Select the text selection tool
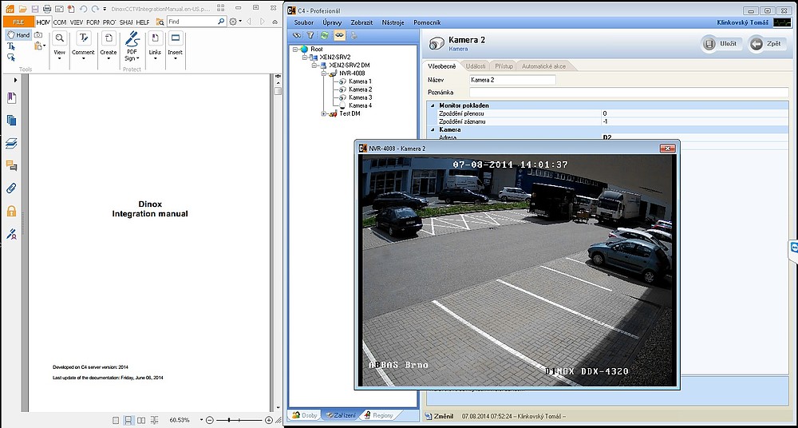The width and height of the screenshot is (798, 428). (x=11, y=46)
